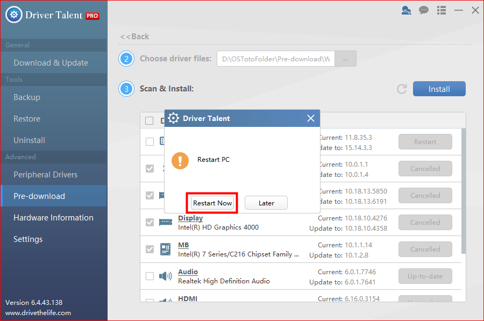Open the Download & Update section
The image size is (484, 321).
coord(54,63)
